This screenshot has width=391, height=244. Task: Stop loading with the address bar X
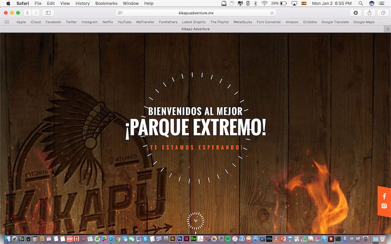pyautogui.click(x=272, y=12)
